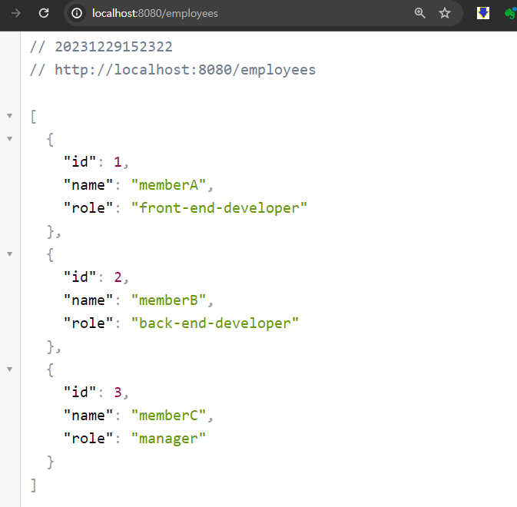Select the "back-end-developer" role value
The image size is (517, 507).
[x=214, y=323]
